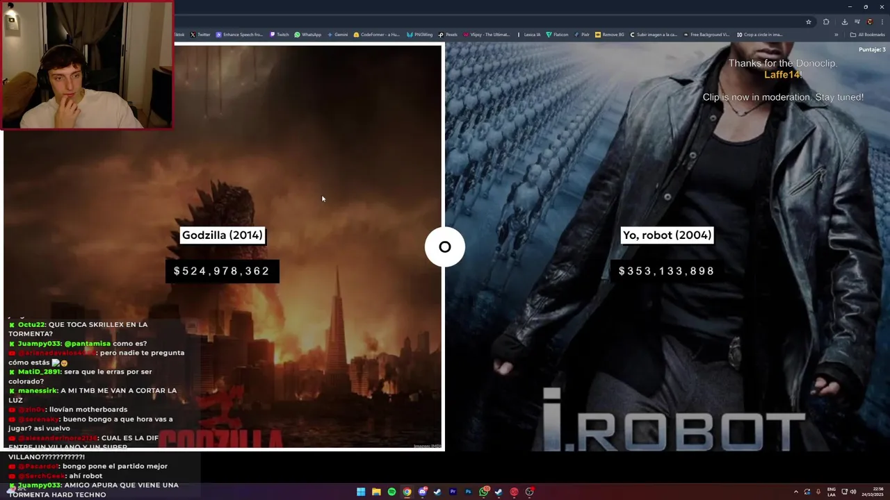Open File Explorer from the taskbar
This screenshot has height=500, width=890.
click(x=376, y=492)
